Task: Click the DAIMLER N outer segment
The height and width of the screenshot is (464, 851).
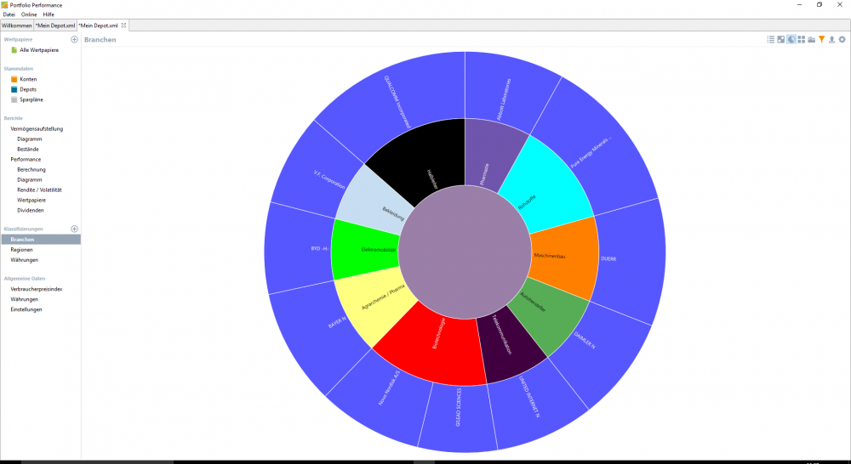Action: [600, 353]
